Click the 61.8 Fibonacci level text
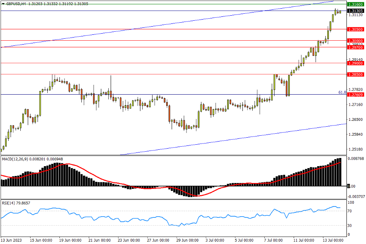366x244 pixels. pos(342,92)
